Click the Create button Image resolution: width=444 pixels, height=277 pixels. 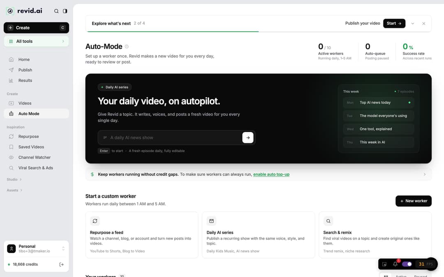[x=36, y=28]
